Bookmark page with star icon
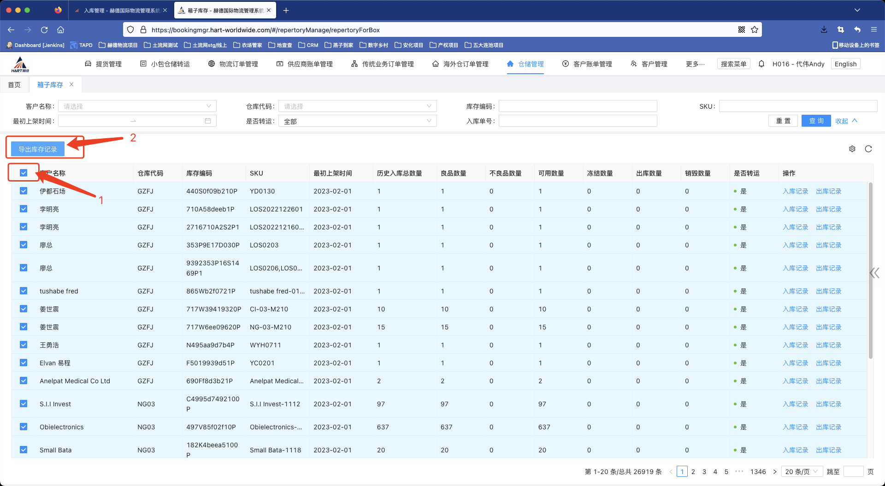 [755, 30]
